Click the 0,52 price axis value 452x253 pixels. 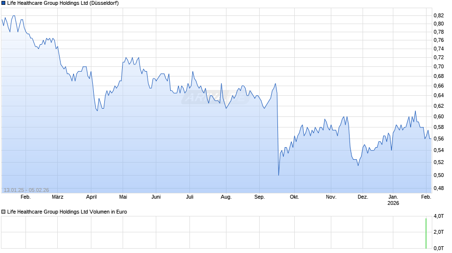(439, 162)
